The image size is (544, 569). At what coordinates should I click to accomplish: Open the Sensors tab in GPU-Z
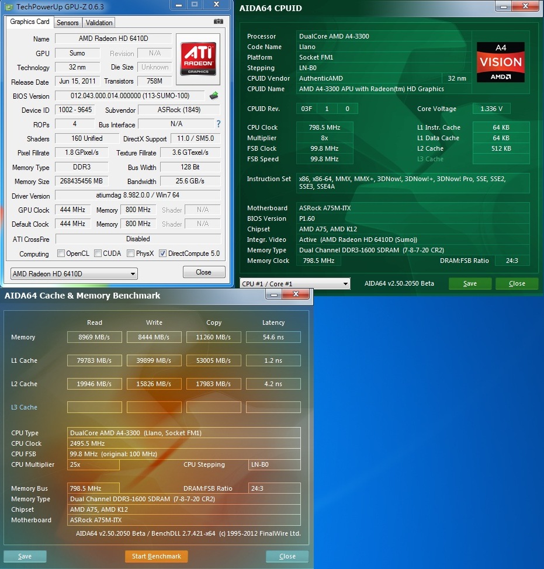point(68,23)
